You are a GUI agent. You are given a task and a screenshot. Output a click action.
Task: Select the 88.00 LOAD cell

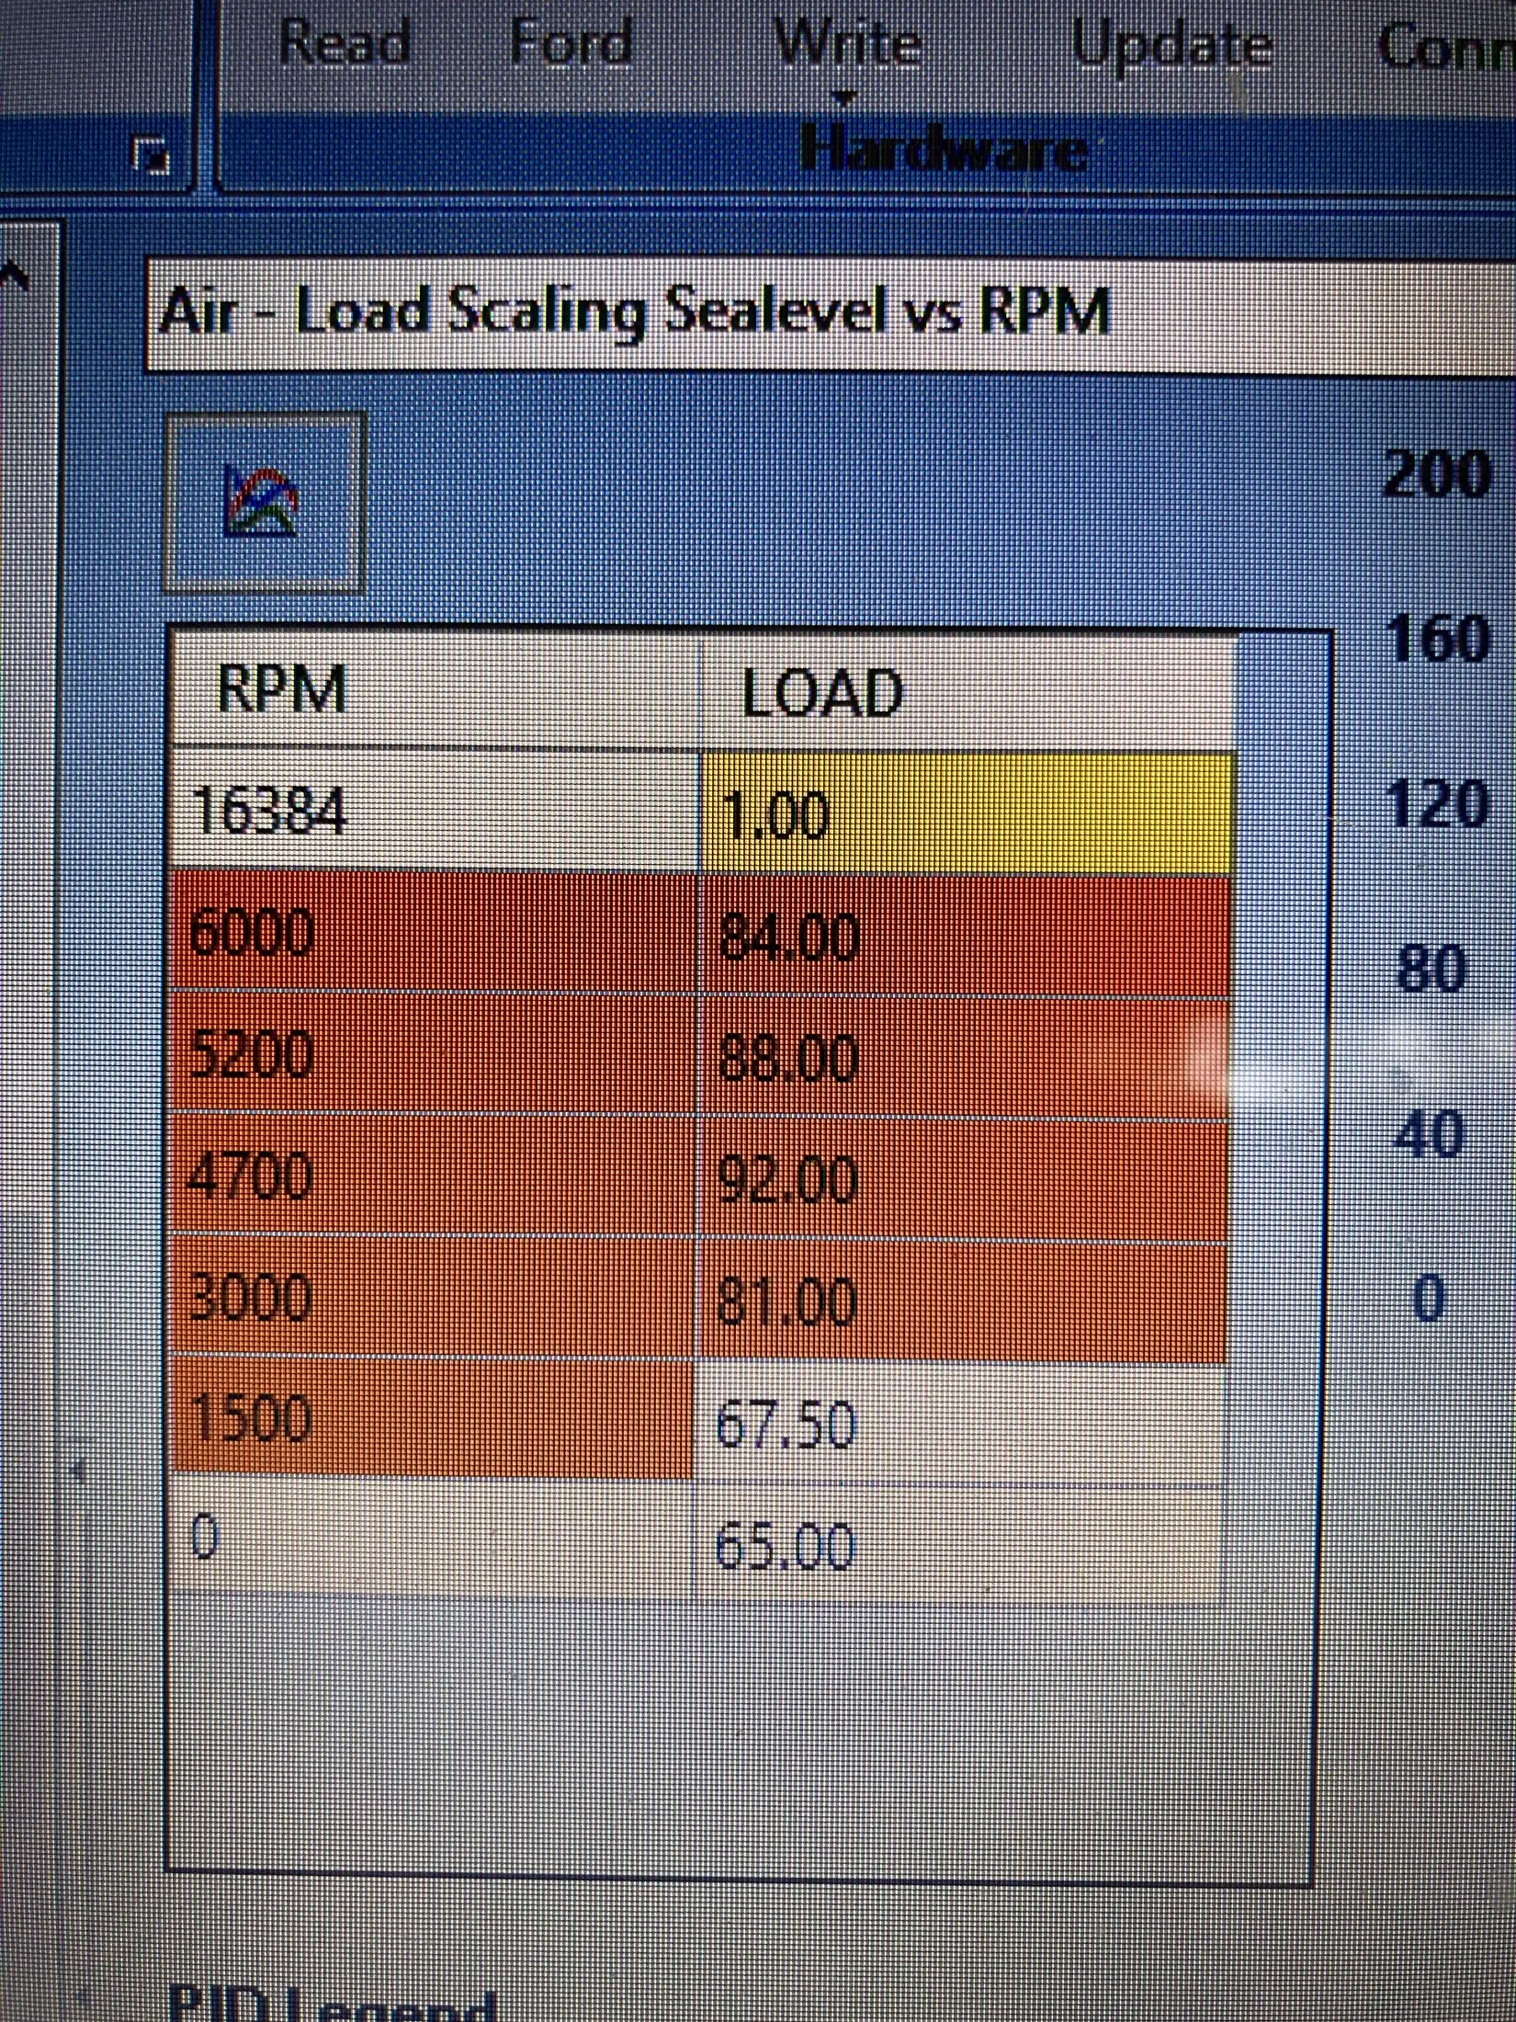(967, 1057)
